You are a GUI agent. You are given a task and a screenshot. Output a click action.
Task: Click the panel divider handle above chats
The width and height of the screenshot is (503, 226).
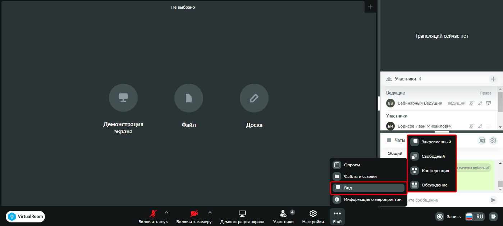[x=442, y=132]
